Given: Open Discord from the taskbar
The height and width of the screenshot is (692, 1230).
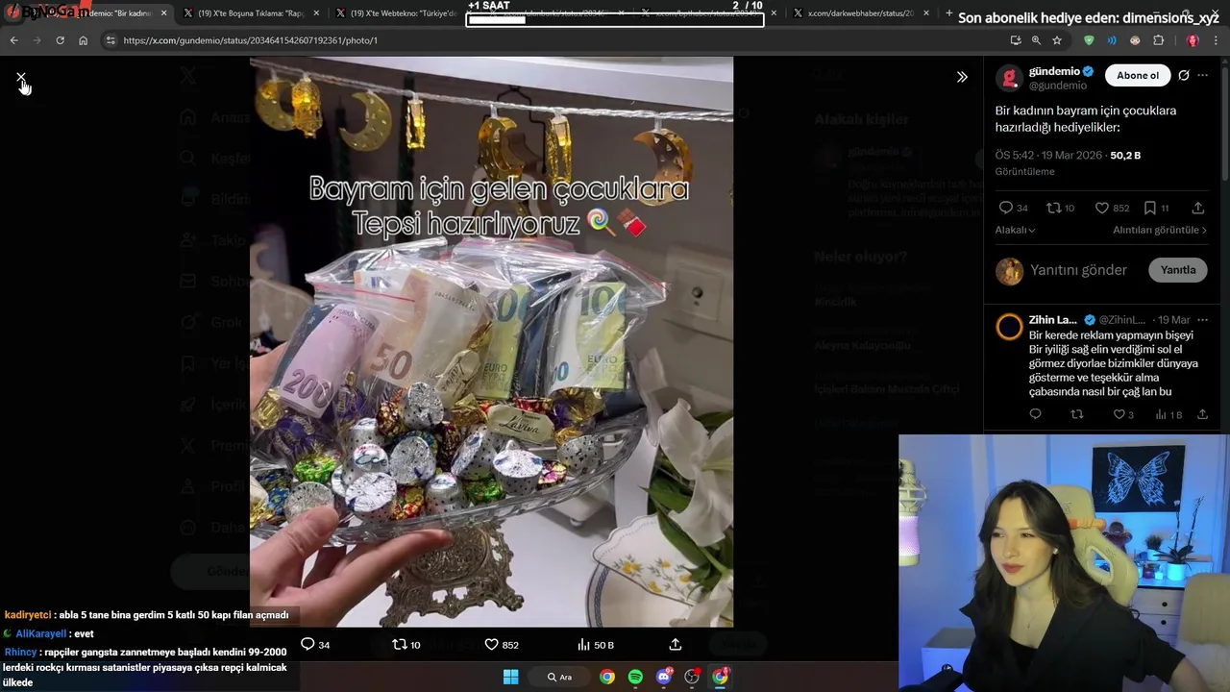Looking at the screenshot, I should point(663,677).
